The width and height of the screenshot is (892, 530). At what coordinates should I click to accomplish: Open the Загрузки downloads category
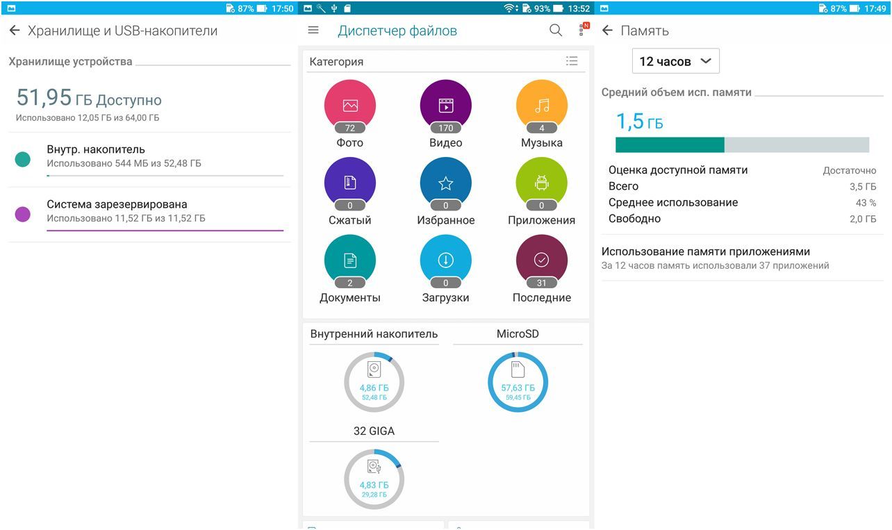(x=445, y=261)
